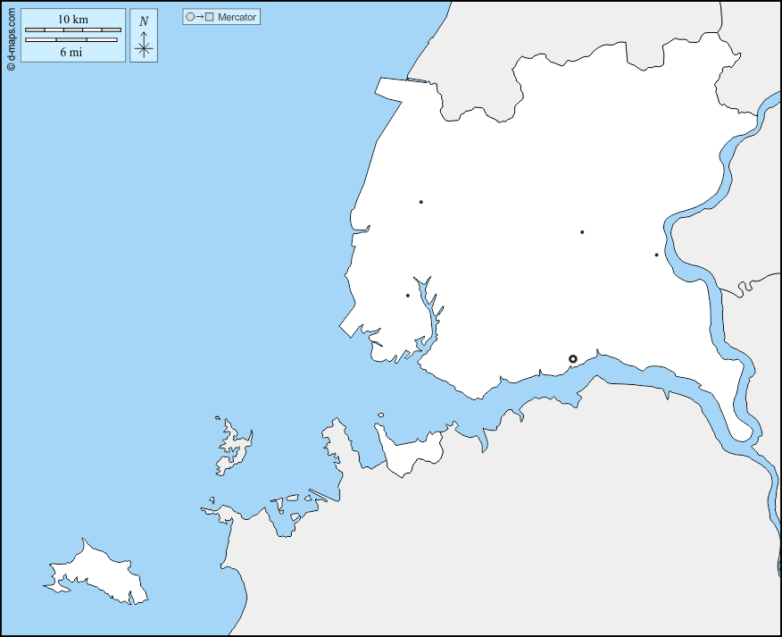Click the Mercator projection label
This screenshot has height=637, width=782.
tap(237, 17)
